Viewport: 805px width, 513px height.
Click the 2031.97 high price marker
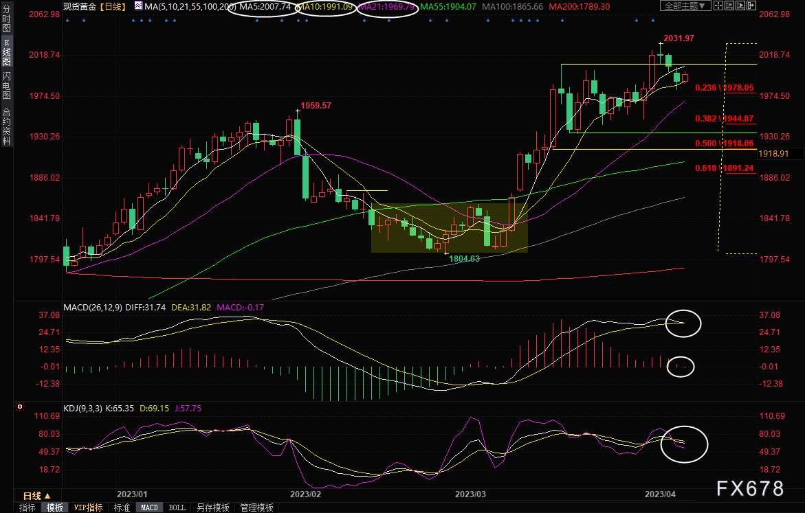[x=679, y=38]
